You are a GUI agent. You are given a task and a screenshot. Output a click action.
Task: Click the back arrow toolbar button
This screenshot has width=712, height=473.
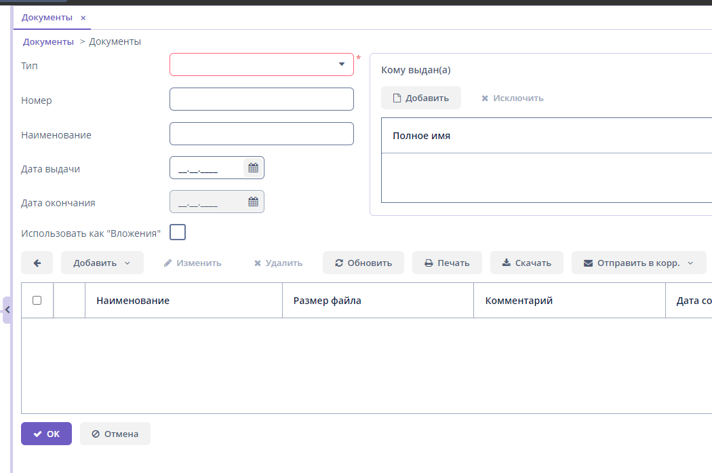click(x=37, y=263)
